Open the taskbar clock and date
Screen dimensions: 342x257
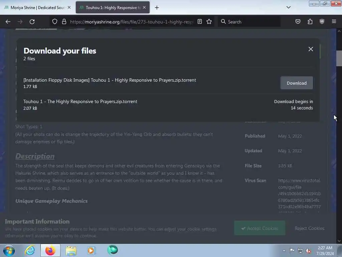click(325, 251)
